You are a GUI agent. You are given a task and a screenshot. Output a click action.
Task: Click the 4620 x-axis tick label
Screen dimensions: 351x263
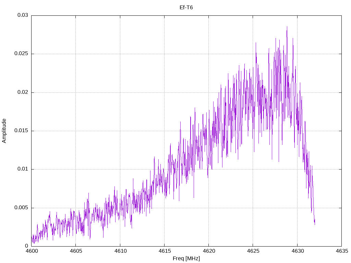tap(209, 251)
